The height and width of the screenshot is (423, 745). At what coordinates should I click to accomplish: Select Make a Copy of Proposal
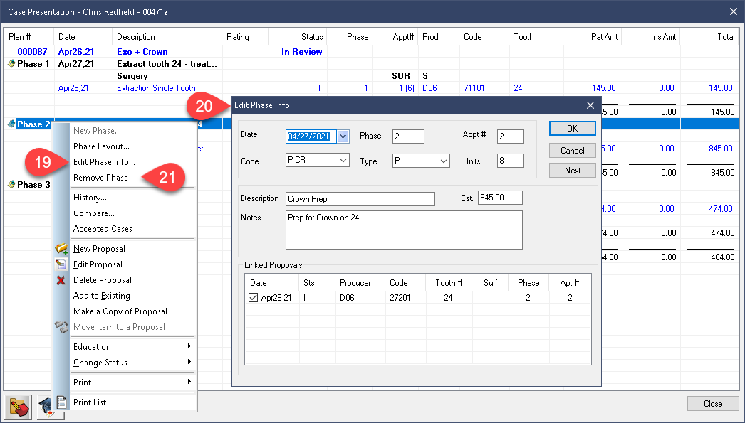point(120,311)
